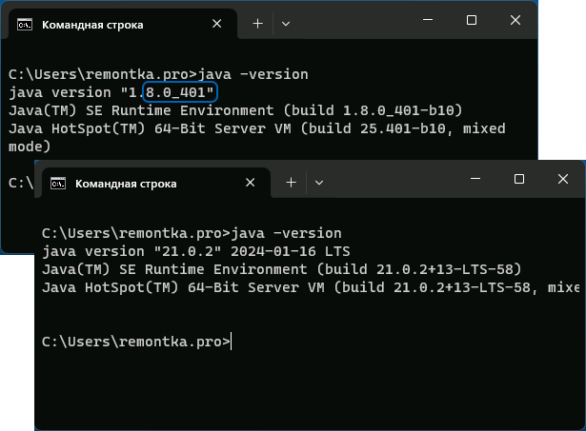The width and height of the screenshot is (586, 431).
Task: Select the front window's Командная строка tab
Action: 156,183
